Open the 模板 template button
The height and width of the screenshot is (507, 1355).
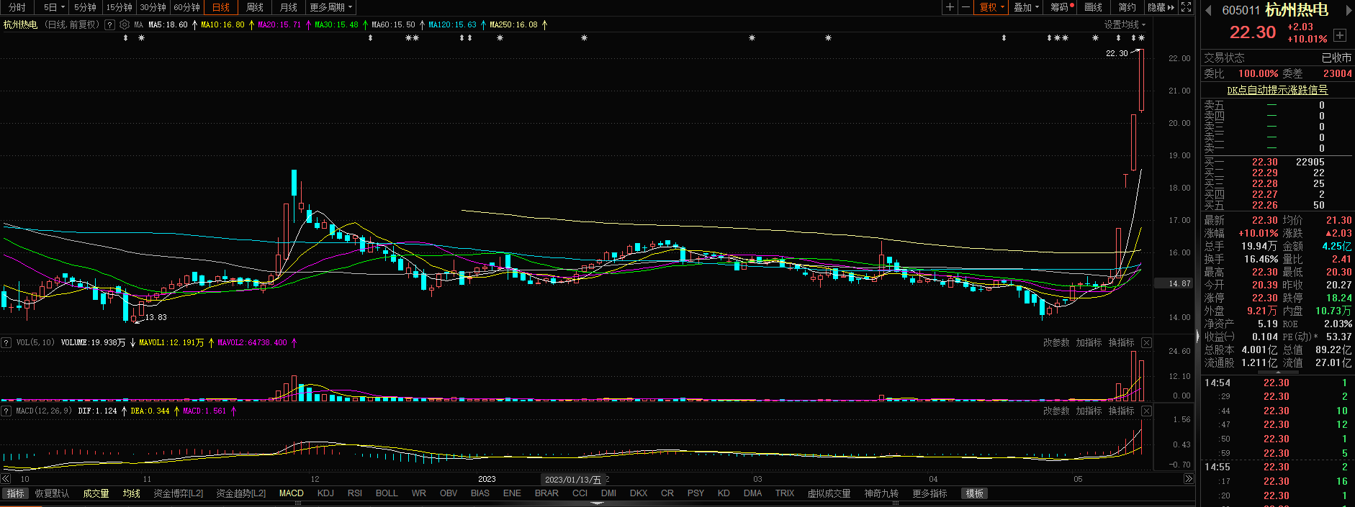tap(975, 493)
